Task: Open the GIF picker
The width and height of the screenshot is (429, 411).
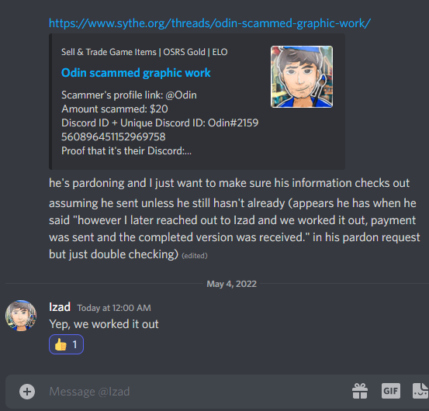Action: pos(391,391)
